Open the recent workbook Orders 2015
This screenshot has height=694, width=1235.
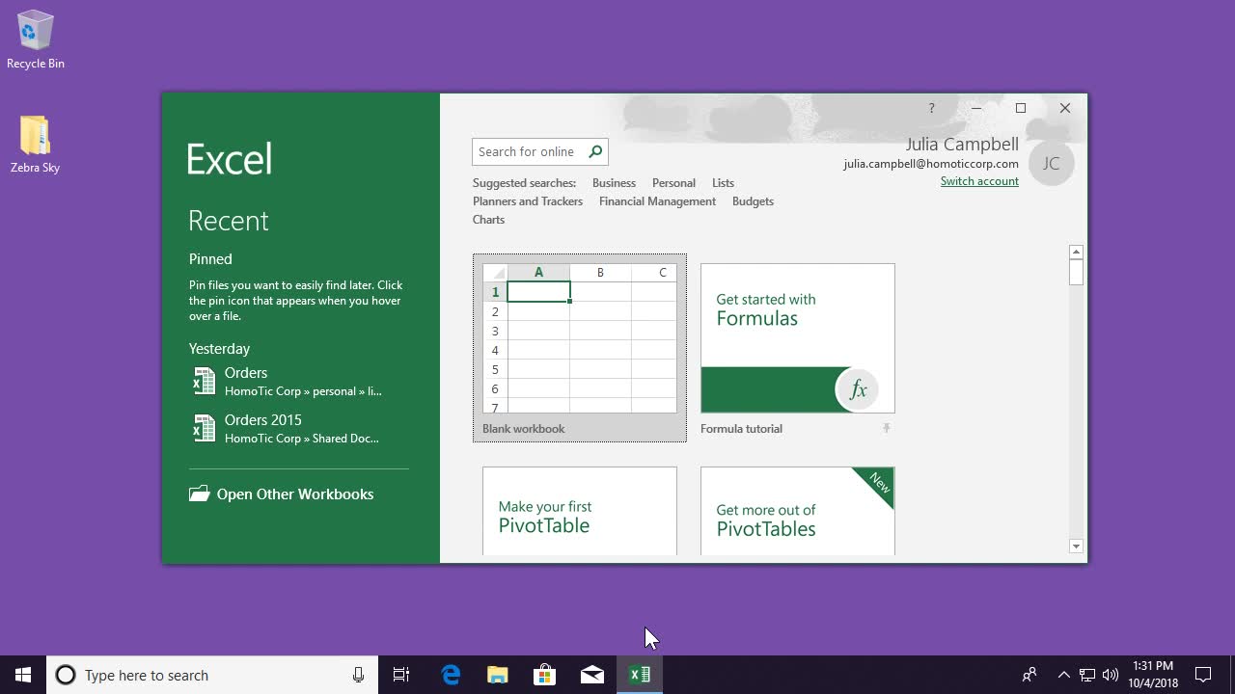[261, 419]
